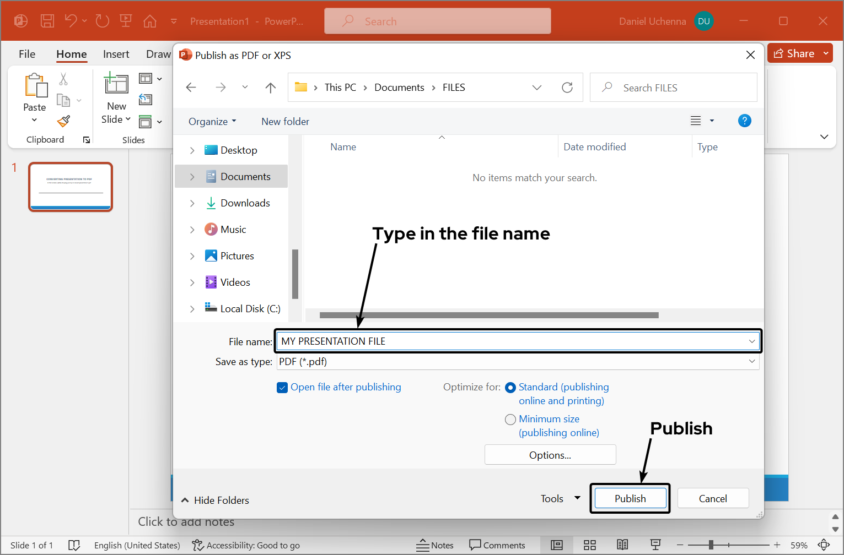
Task: Select the Format Painter icon
Action: (63, 121)
